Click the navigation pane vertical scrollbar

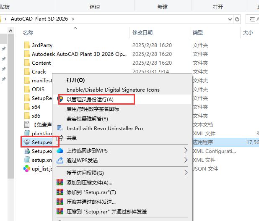click(10, 106)
